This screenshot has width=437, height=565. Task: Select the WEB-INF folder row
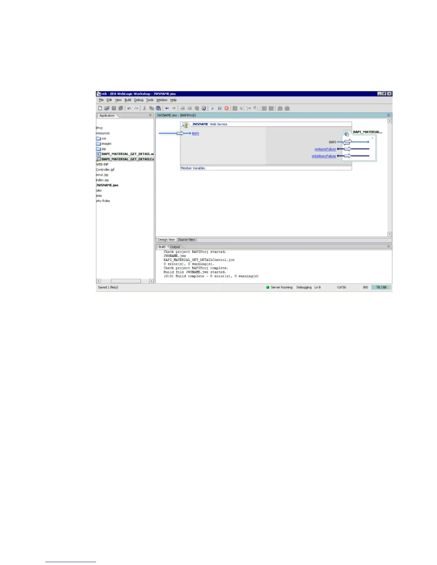click(x=102, y=164)
